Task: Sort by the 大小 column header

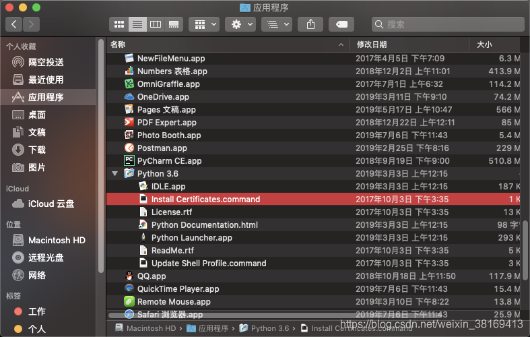Action: (x=495, y=44)
